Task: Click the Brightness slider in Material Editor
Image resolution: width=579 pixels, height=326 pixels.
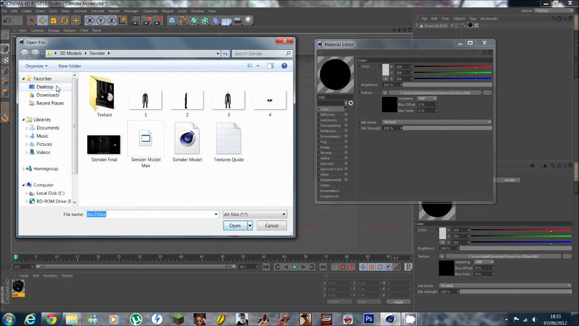Action: [x=447, y=85]
